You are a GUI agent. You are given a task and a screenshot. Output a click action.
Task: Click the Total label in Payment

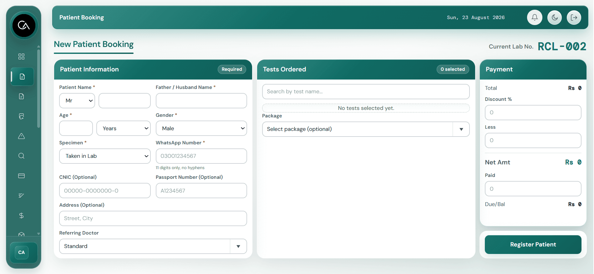tap(491, 88)
